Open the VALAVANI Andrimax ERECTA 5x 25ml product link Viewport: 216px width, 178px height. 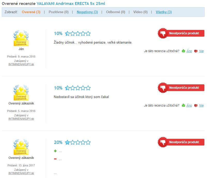tap(71, 4)
